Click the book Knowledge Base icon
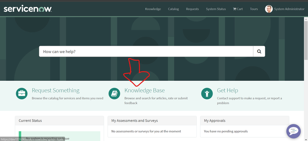The width and height of the screenshot is (308, 141). click(x=114, y=94)
